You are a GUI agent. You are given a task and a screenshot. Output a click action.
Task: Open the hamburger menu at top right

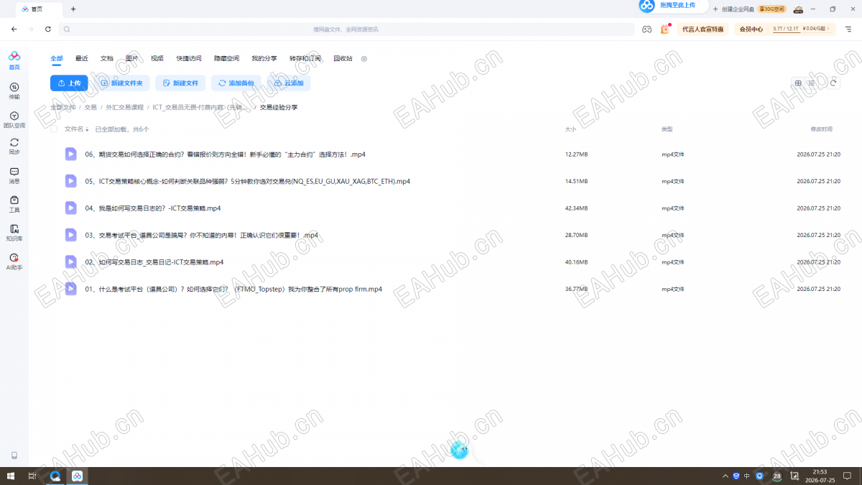(x=848, y=29)
